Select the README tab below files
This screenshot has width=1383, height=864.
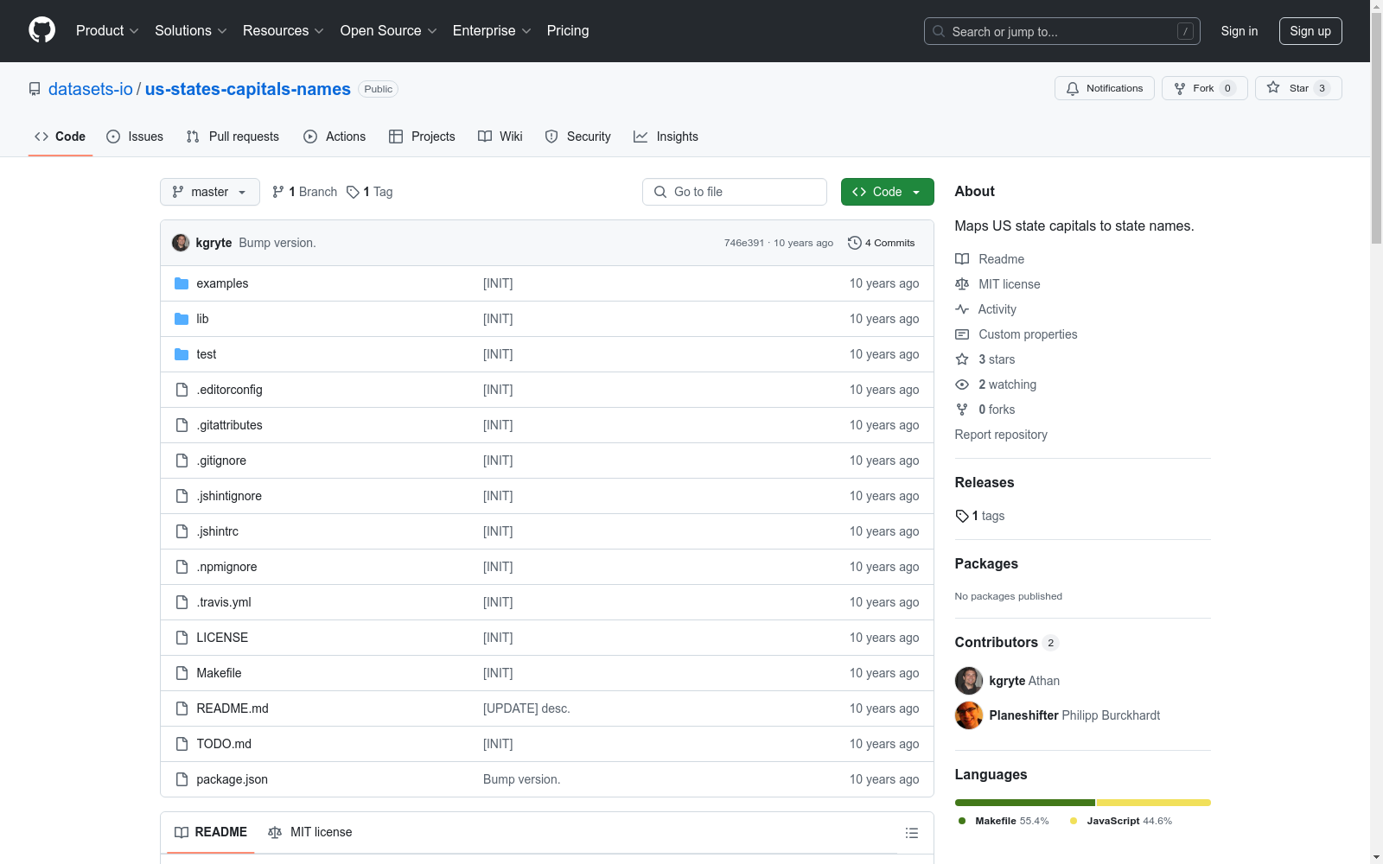pyautogui.click(x=211, y=832)
